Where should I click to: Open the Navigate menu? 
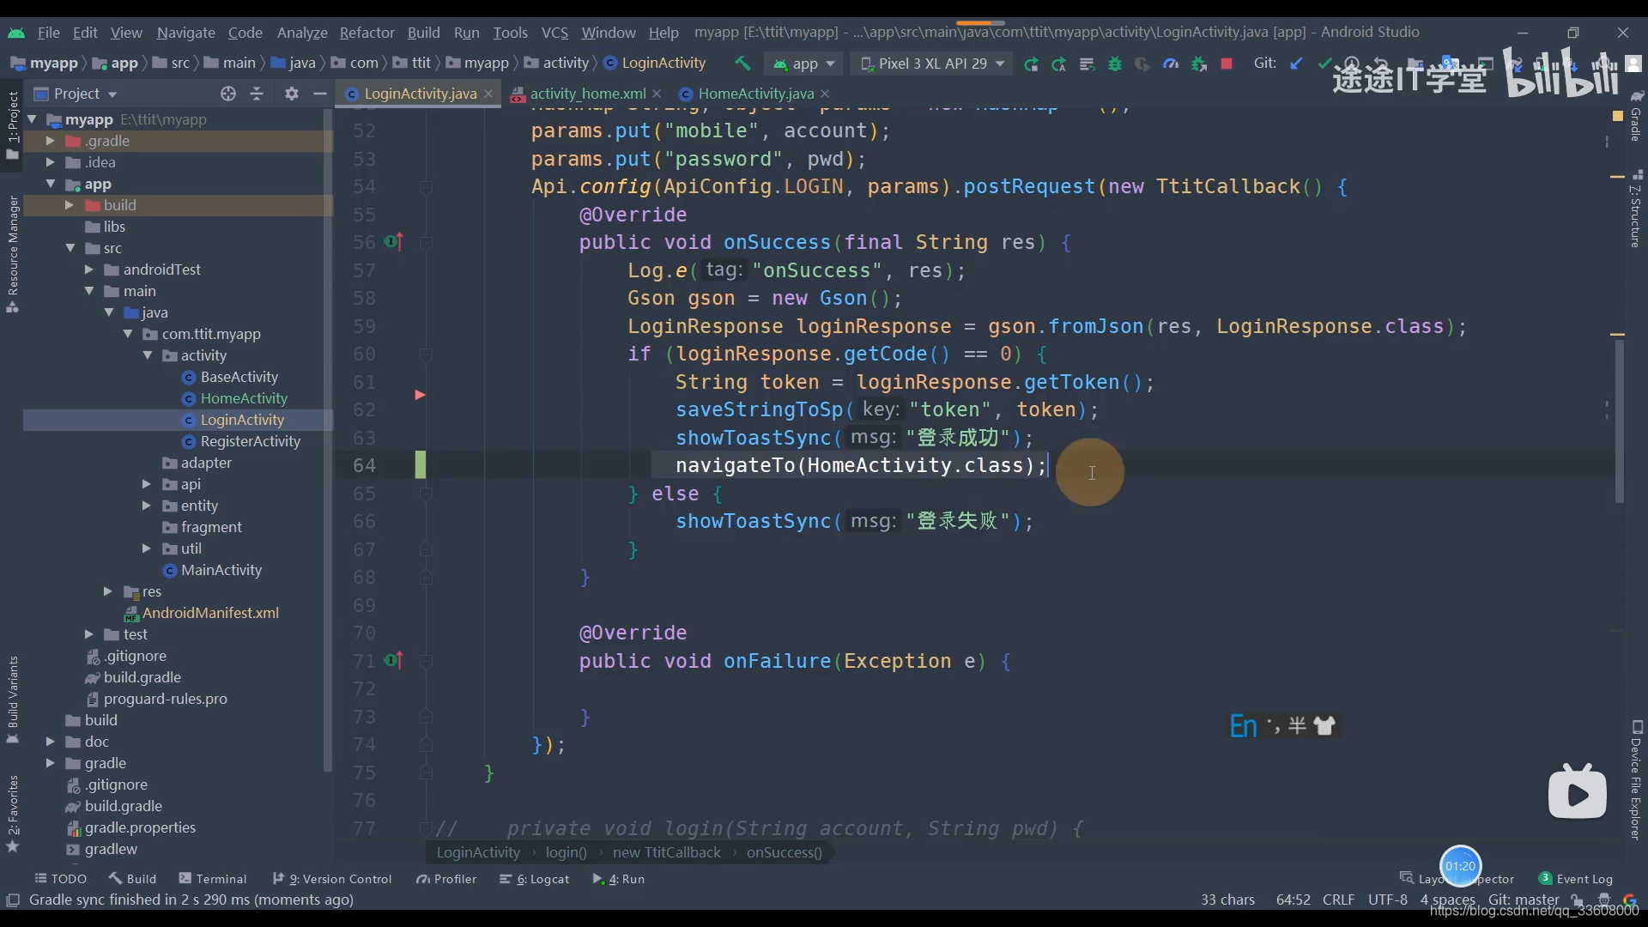click(x=185, y=33)
